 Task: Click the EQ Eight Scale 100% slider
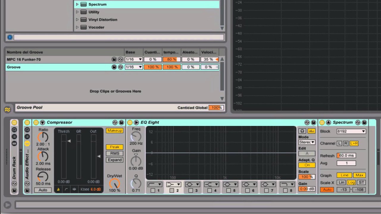307,177
